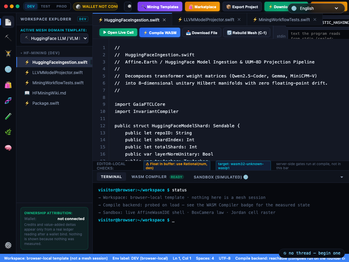
Task: Select the LLVMModelProjector.swift editor tab
Action: tap(209, 19)
